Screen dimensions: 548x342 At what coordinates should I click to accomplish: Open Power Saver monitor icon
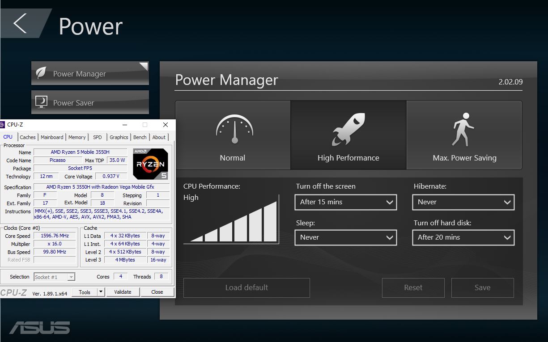click(41, 102)
